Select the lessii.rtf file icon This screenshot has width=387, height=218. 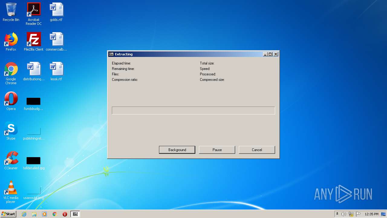56,71
